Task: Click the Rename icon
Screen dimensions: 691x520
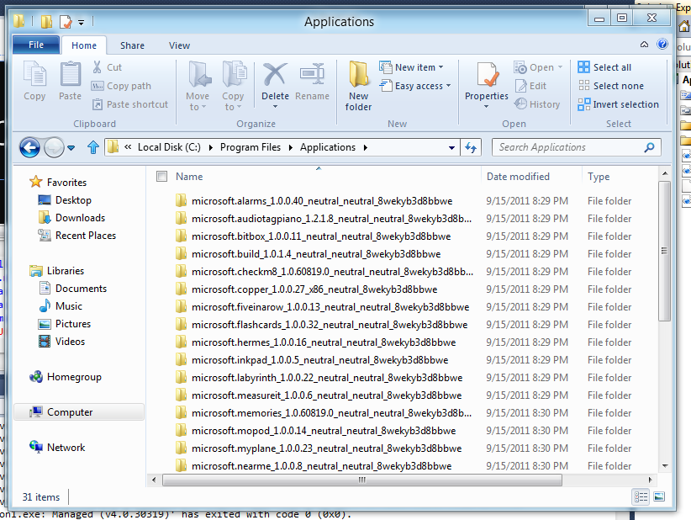Action: coord(312,74)
